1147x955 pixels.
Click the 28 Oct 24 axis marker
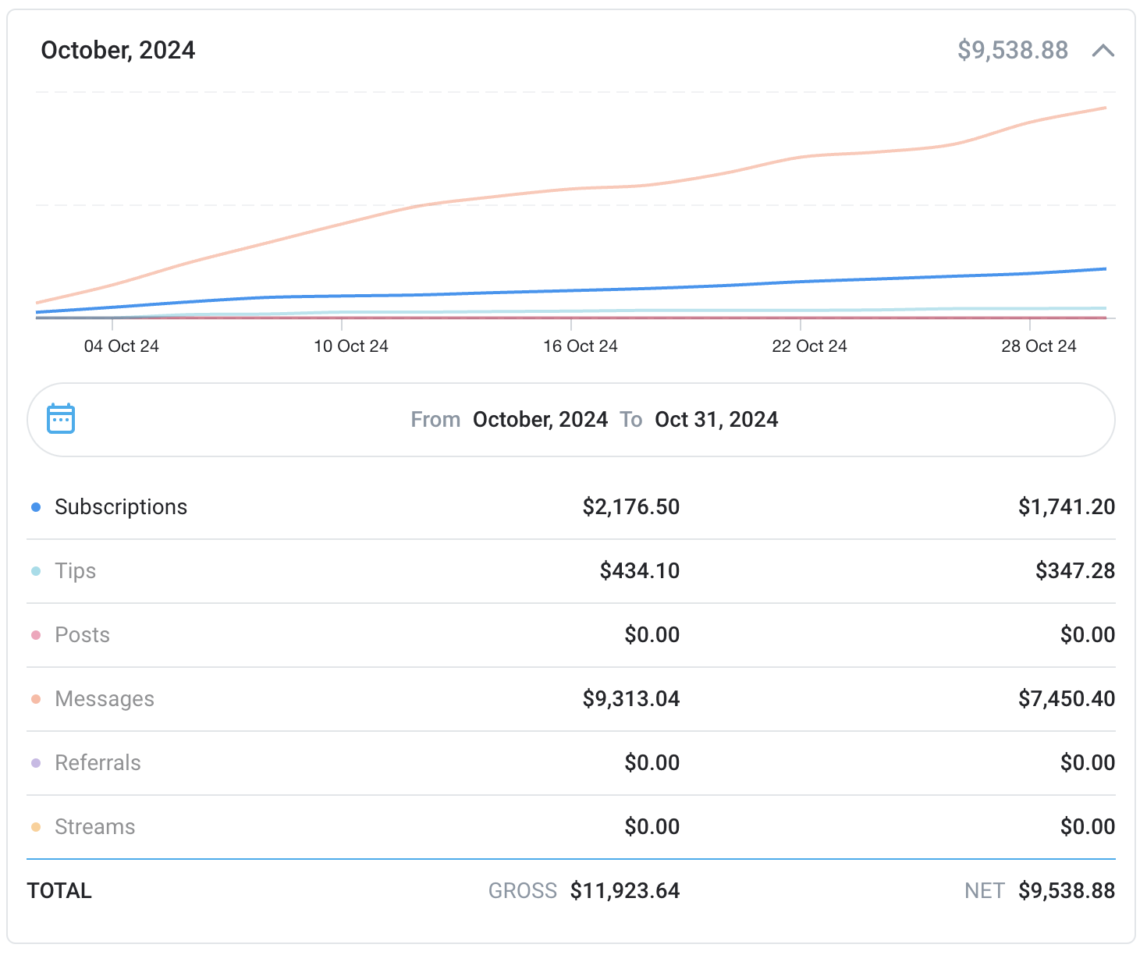click(1039, 346)
